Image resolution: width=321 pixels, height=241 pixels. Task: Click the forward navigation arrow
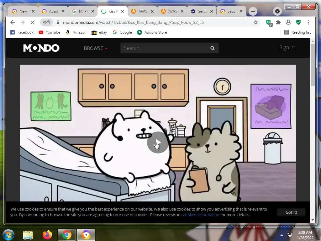(x=23, y=22)
